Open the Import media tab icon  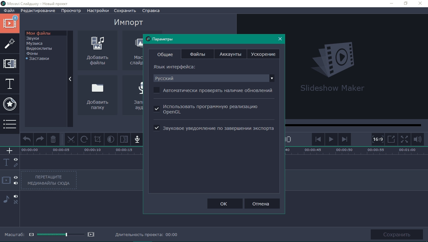click(x=10, y=23)
